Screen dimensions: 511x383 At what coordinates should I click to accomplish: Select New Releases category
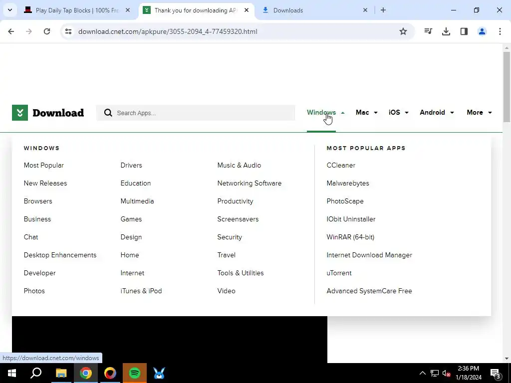pyautogui.click(x=45, y=183)
